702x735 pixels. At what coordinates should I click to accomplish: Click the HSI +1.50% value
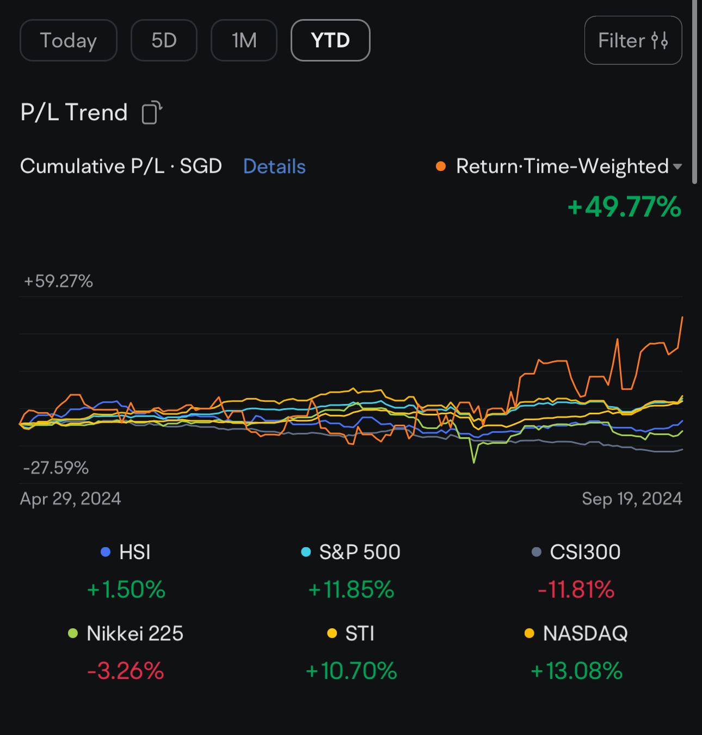point(126,590)
